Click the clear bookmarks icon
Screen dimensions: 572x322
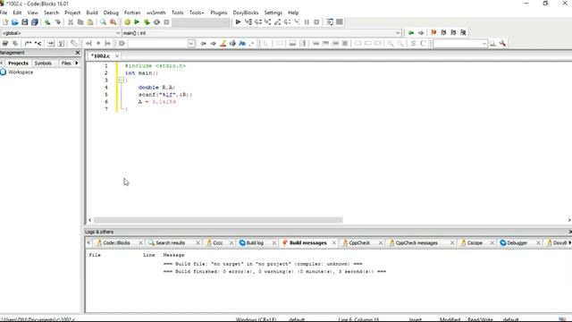(x=463, y=33)
